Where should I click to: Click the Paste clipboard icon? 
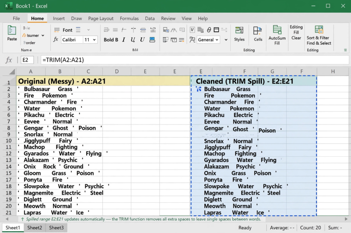click(12, 30)
